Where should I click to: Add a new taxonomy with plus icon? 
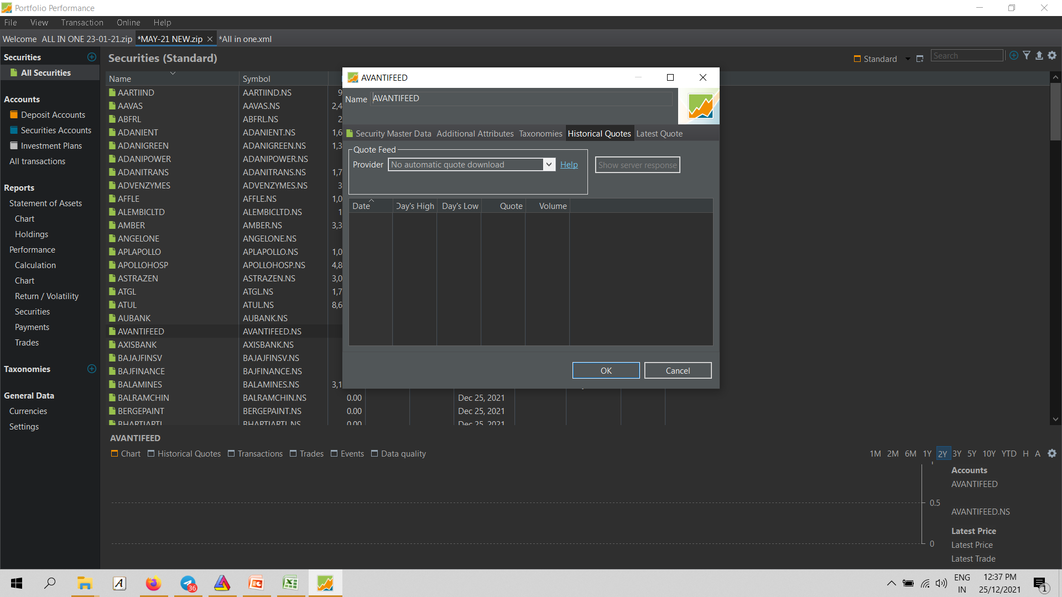click(x=92, y=369)
